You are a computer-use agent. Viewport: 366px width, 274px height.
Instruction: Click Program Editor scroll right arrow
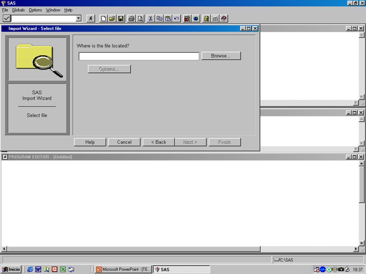356,249
